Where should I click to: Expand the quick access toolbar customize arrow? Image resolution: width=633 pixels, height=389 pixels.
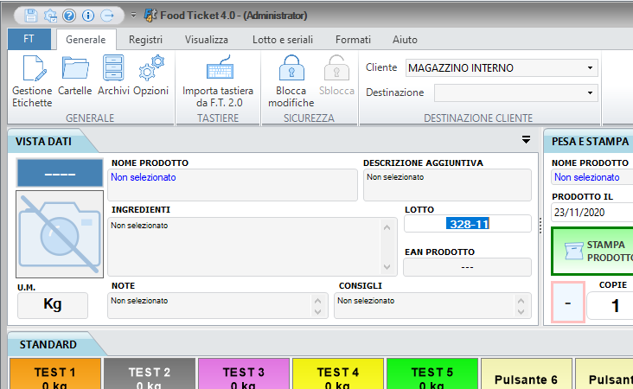pos(133,16)
